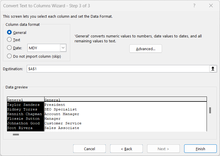220x156 pixels.
Task: Click the horizontal scrollbar in Data preview
Action: pyautogui.click(x=16, y=135)
